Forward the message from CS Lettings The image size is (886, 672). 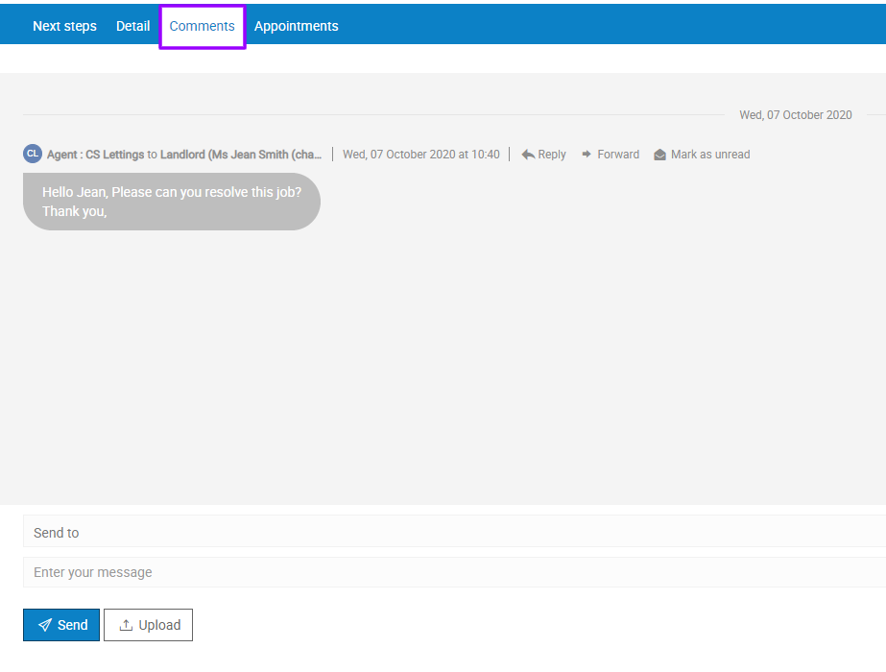pyautogui.click(x=611, y=154)
